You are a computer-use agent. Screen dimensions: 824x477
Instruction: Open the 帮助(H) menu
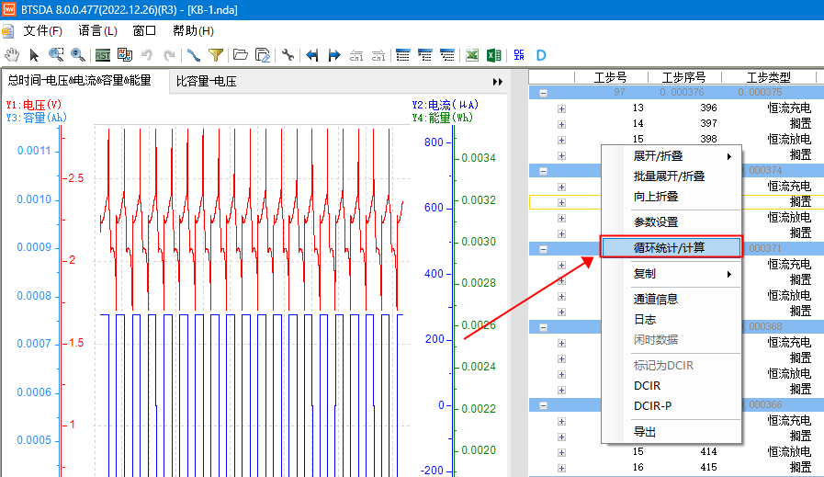pyautogui.click(x=193, y=31)
